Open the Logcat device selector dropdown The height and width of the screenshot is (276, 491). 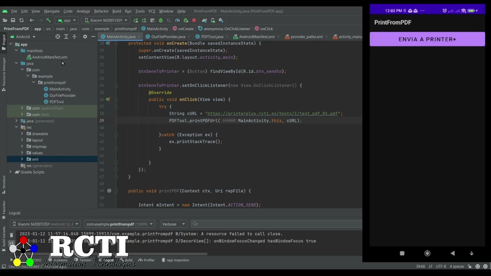tap(45, 224)
